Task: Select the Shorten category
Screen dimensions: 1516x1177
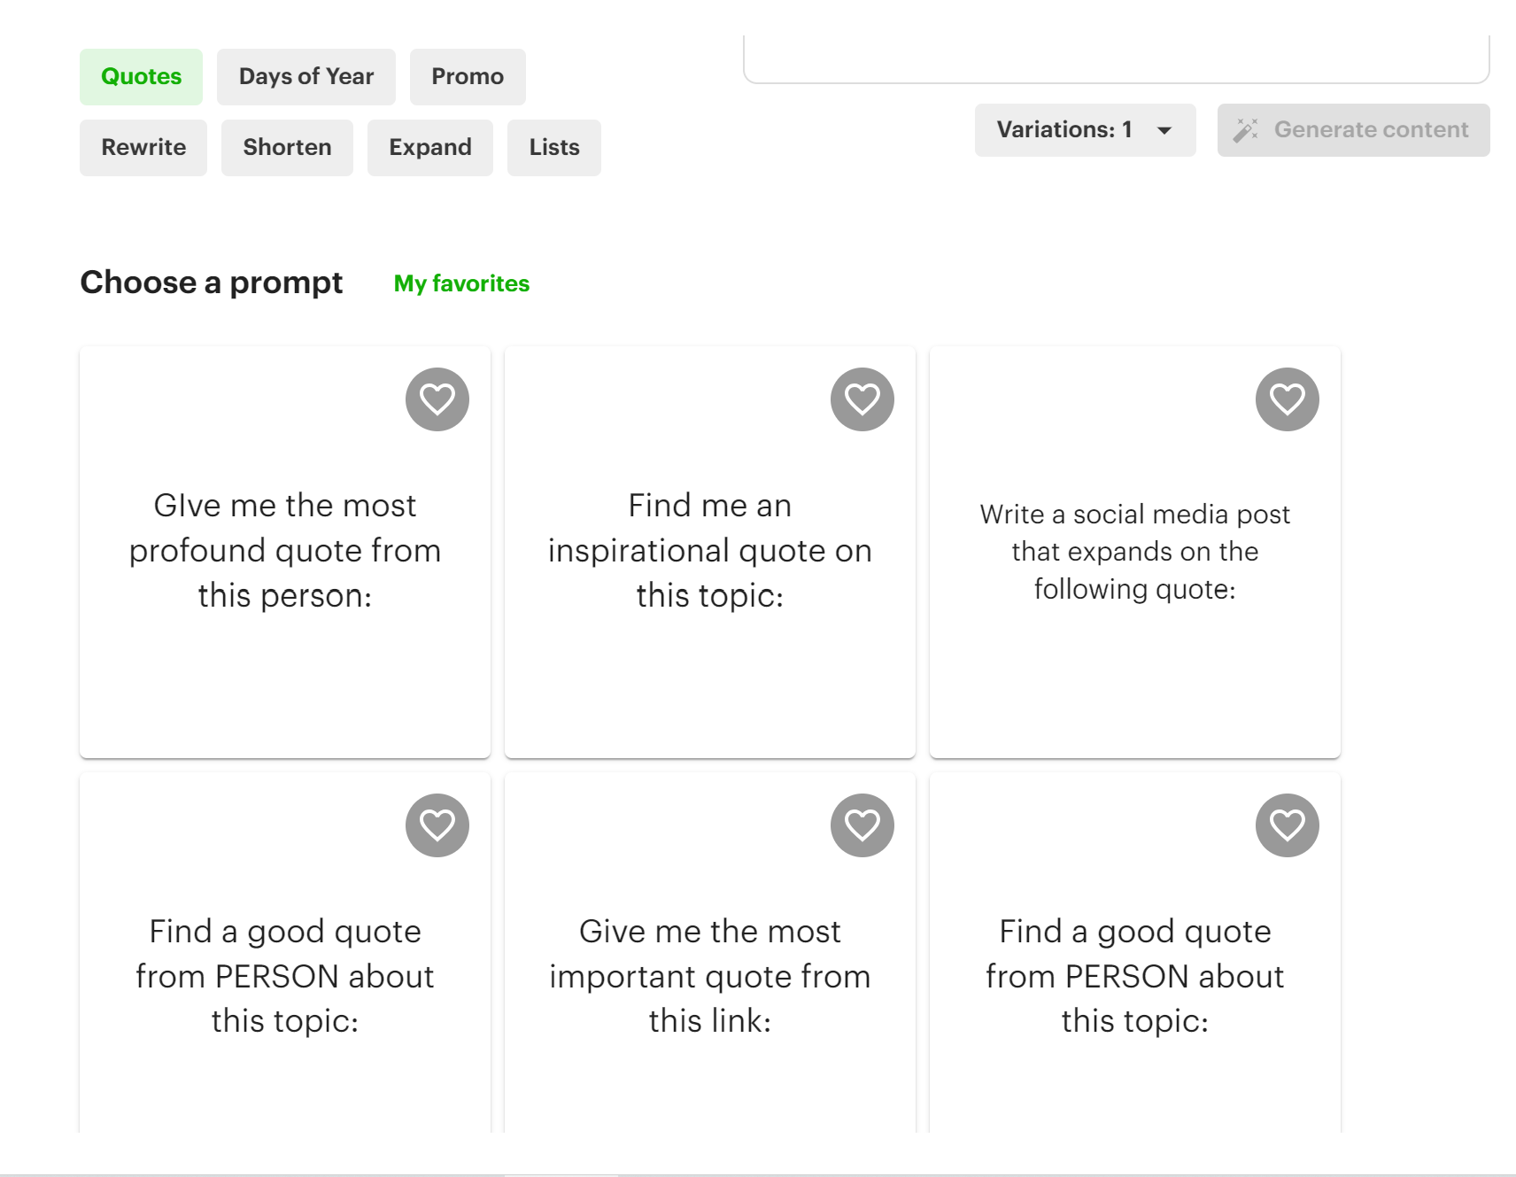Action: [x=287, y=148]
